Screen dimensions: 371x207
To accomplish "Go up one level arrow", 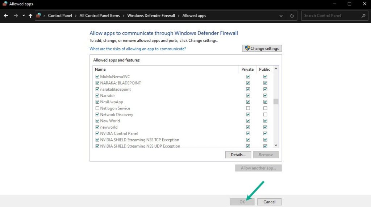I will coord(30,16).
